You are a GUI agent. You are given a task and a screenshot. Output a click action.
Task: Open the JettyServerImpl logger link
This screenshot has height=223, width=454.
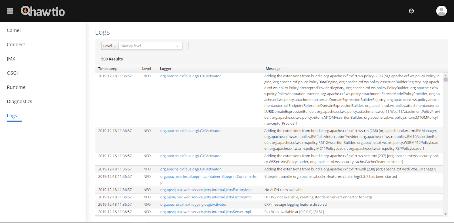pyautogui.click(x=205, y=212)
